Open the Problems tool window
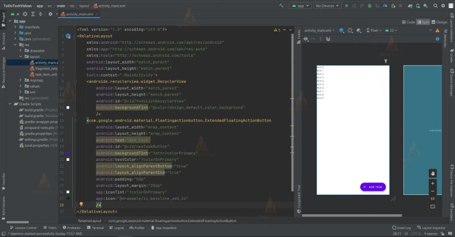The height and width of the screenshot is (237, 455). click(x=72, y=228)
